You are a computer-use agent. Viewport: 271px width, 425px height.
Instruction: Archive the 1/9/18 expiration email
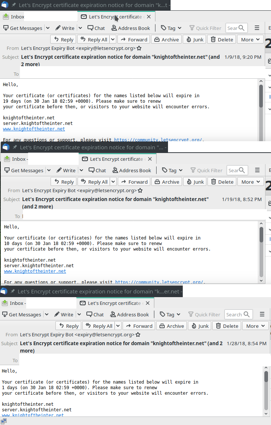coord(167,40)
